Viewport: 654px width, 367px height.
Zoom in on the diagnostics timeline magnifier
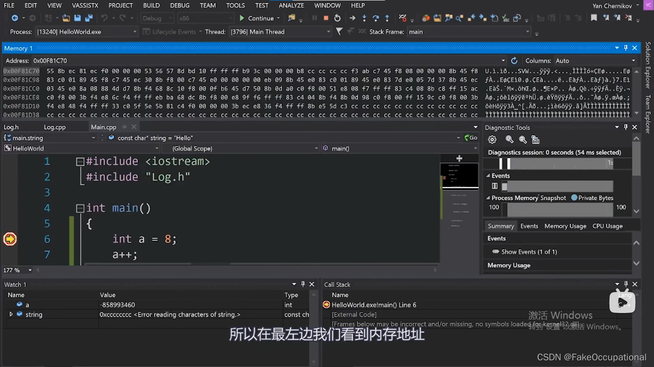[x=509, y=140]
